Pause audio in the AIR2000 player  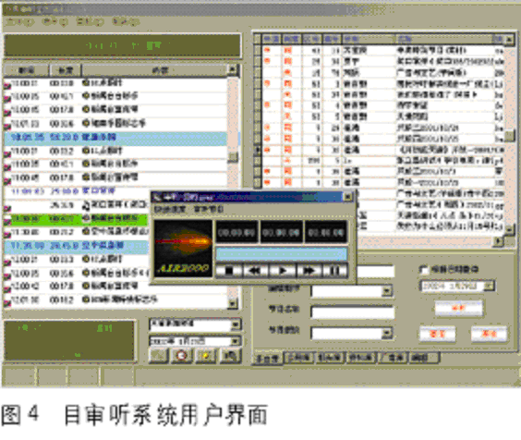coord(335,271)
